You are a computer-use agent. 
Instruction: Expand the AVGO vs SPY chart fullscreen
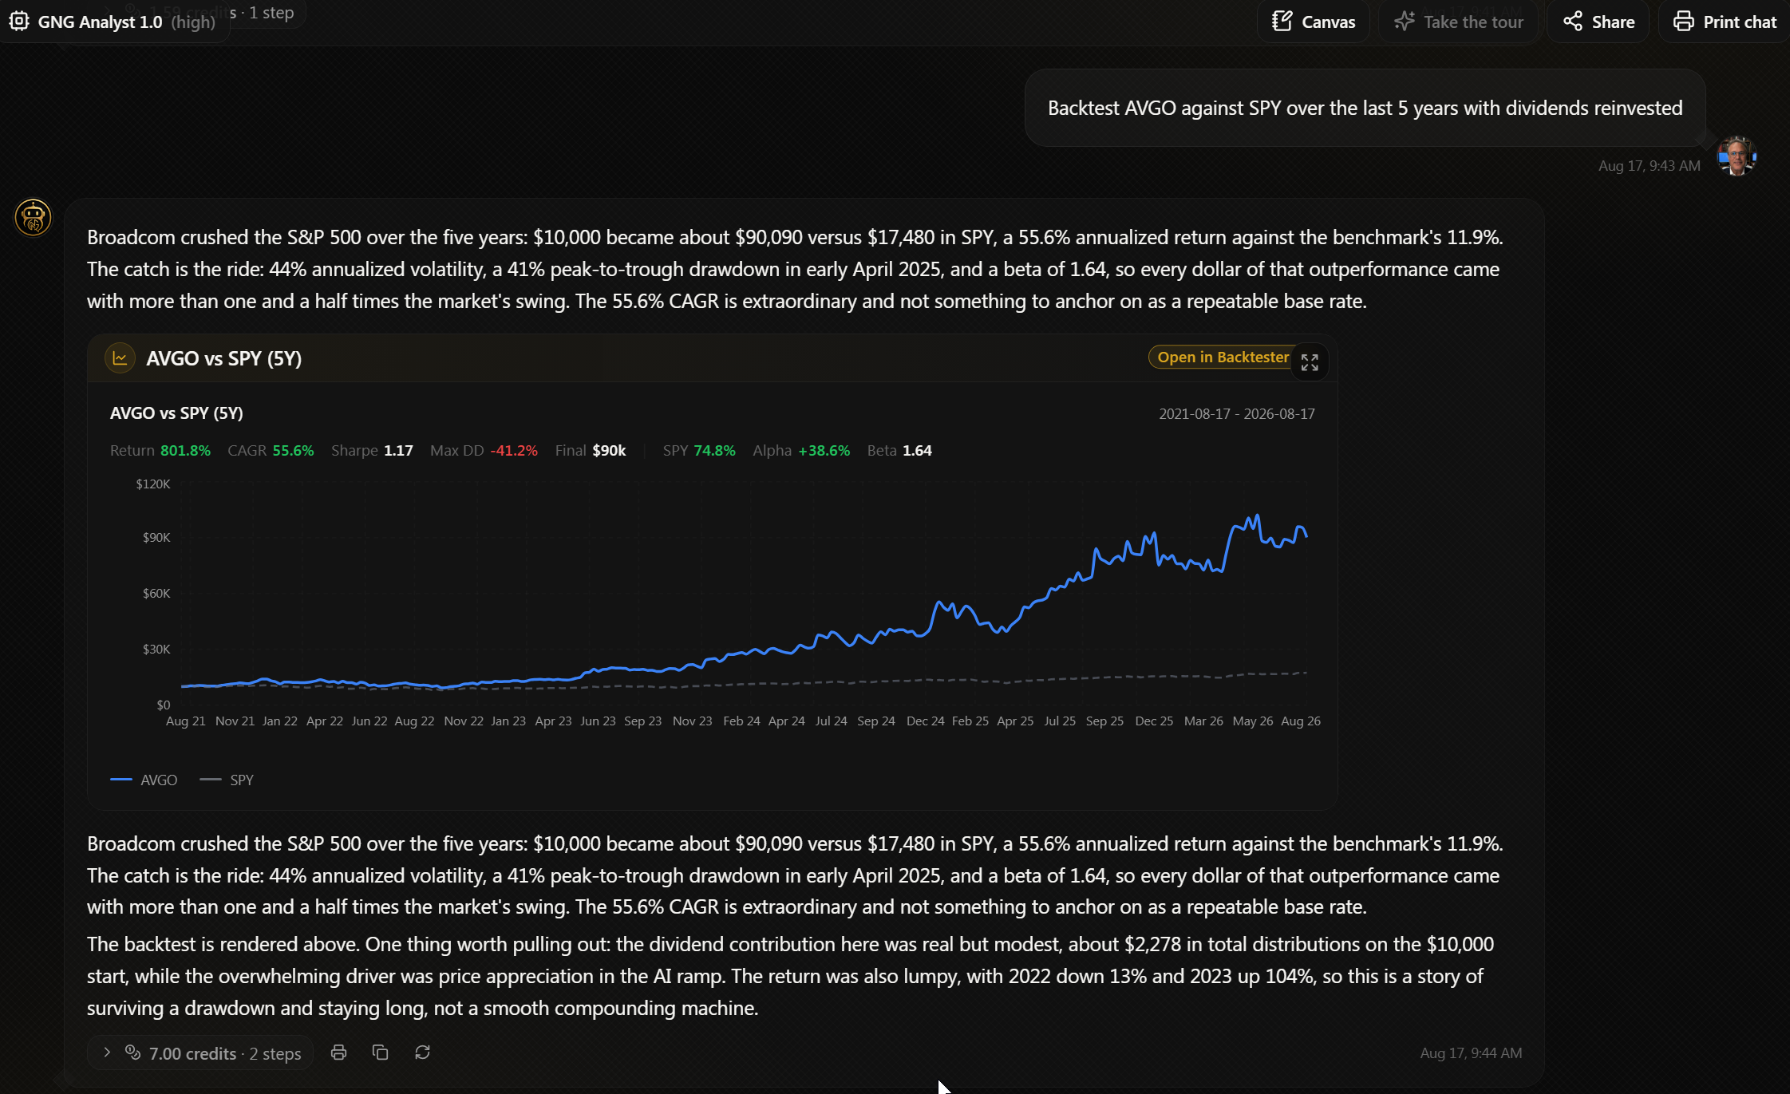(1310, 362)
